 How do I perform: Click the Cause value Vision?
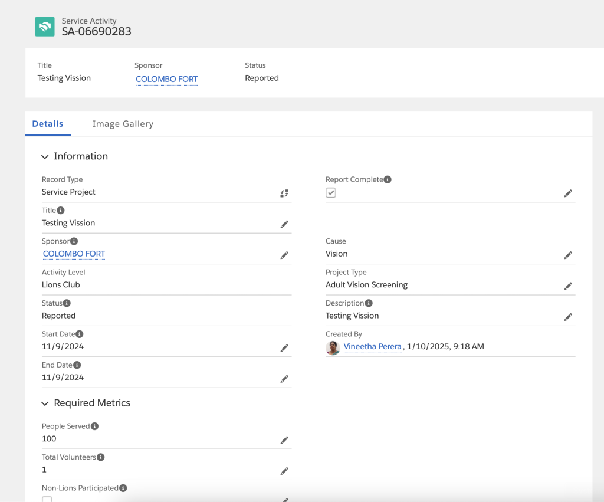(337, 254)
